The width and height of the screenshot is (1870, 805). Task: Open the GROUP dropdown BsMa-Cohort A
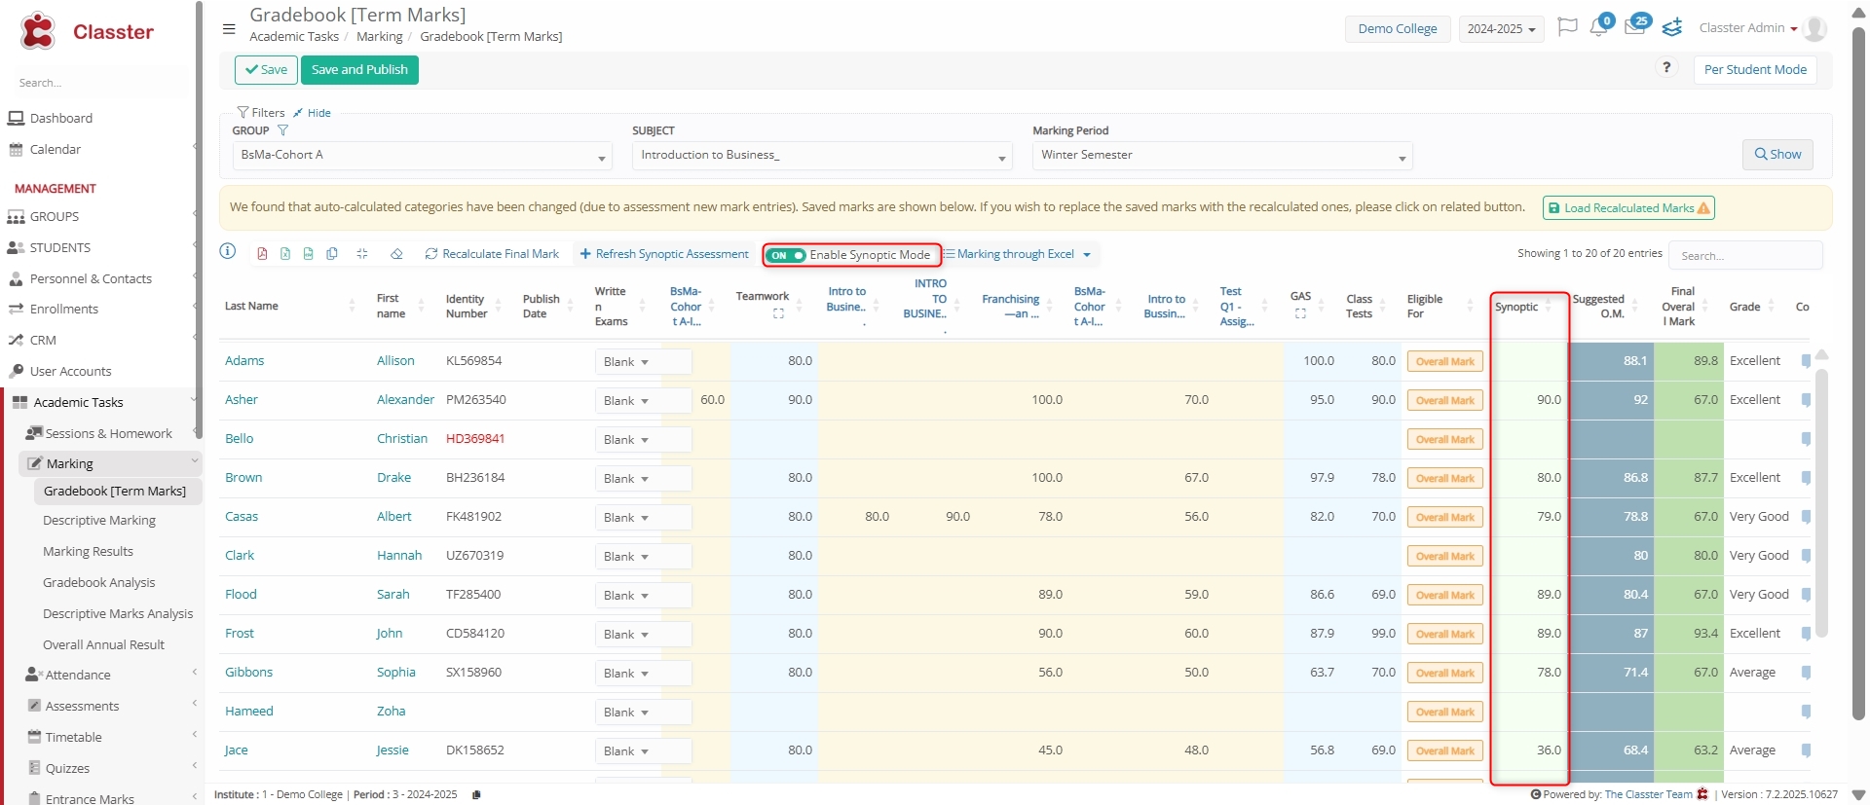click(422, 155)
